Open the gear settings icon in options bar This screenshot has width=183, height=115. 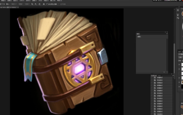[43, 4]
